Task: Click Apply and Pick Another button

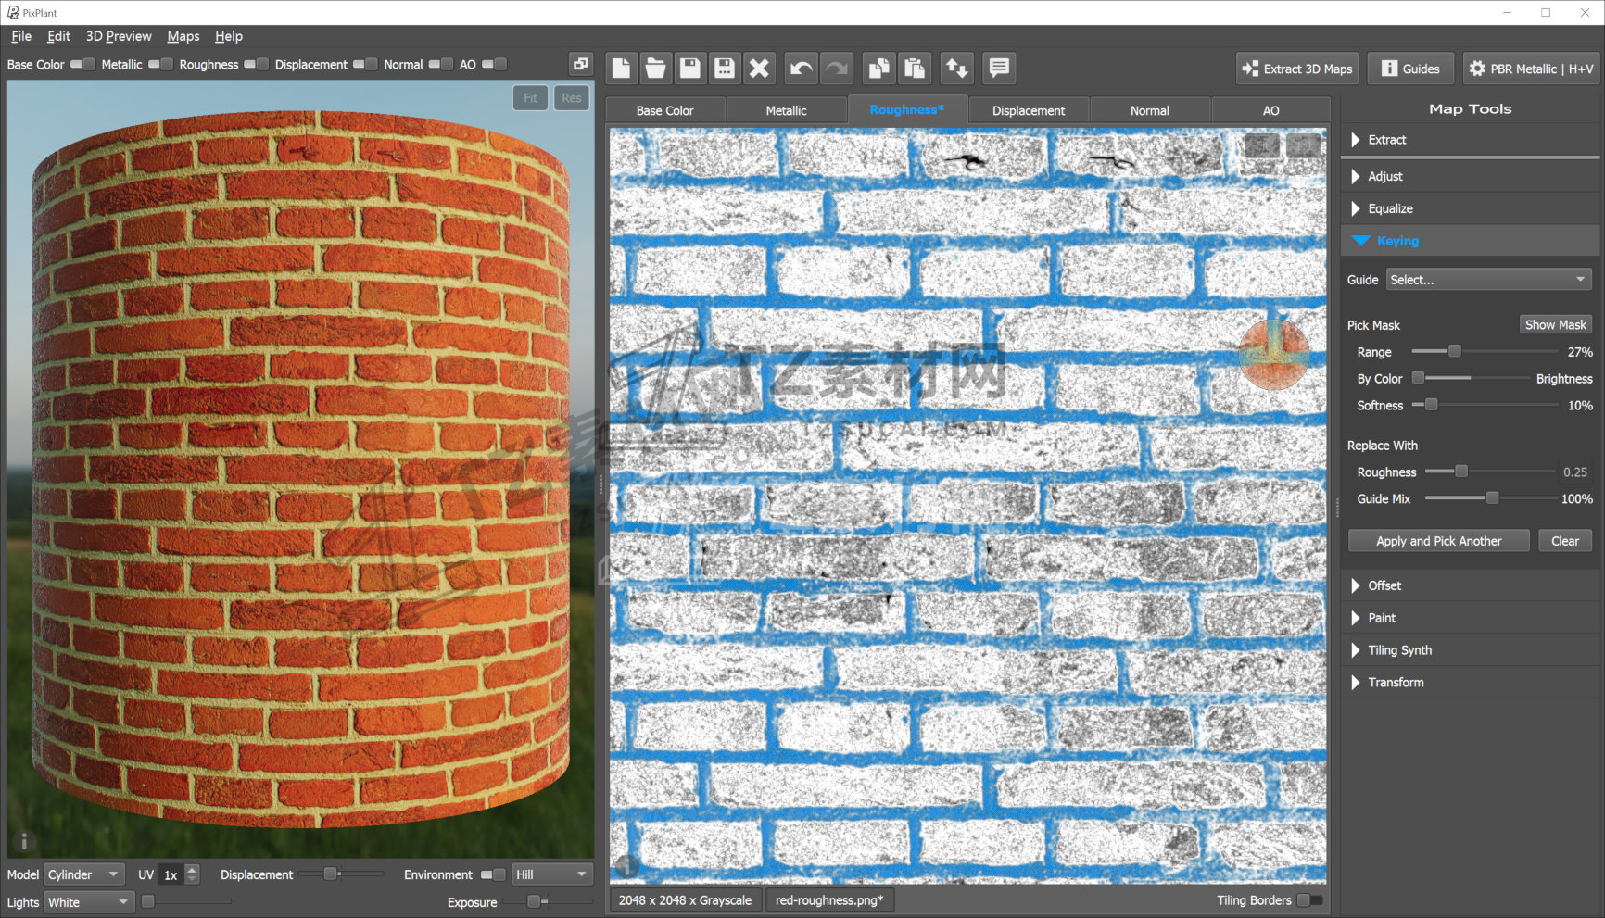Action: point(1438,541)
